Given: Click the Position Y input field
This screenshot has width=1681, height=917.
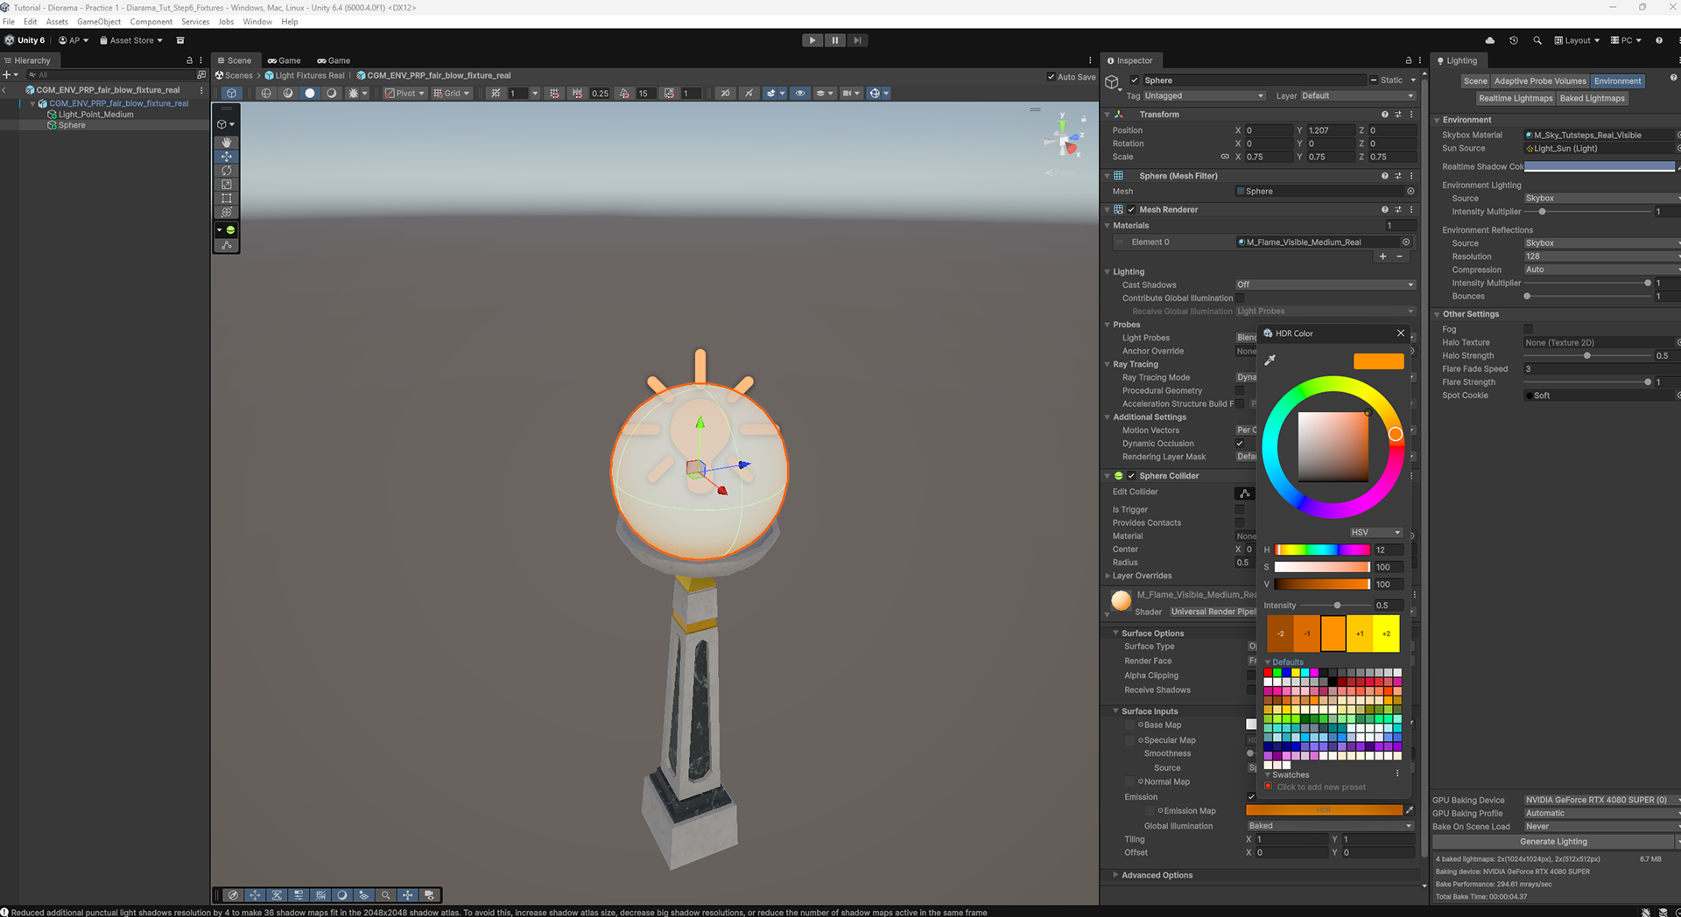Looking at the screenshot, I should point(1331,130).
